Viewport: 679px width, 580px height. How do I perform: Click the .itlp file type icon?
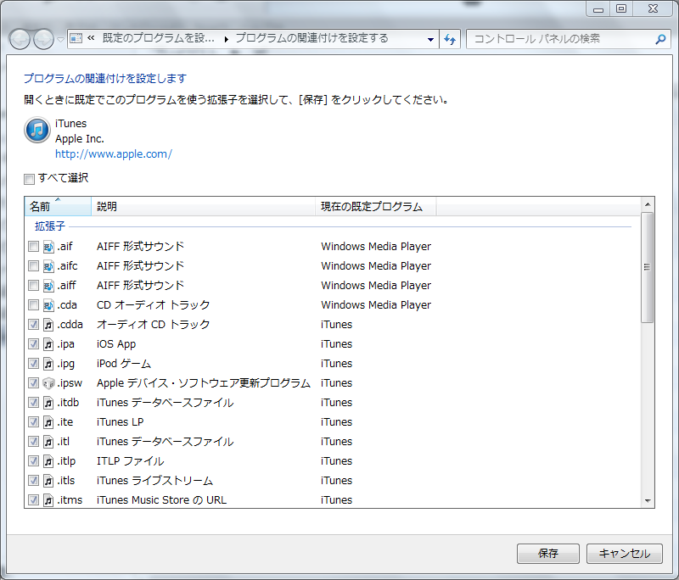[48, 461]
